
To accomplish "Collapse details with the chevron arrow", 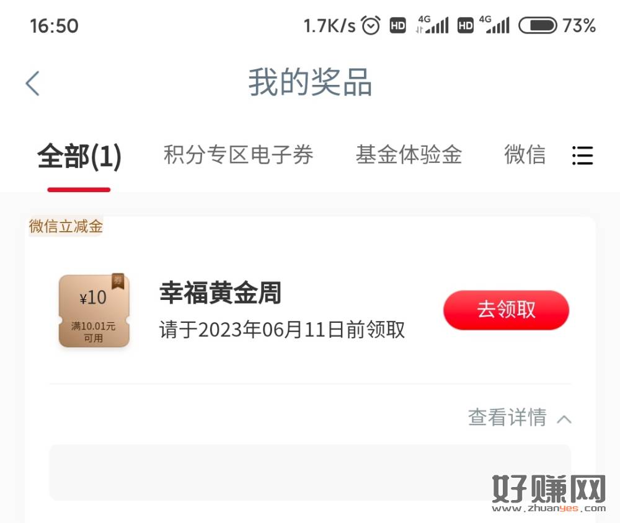I will [564, 419].
